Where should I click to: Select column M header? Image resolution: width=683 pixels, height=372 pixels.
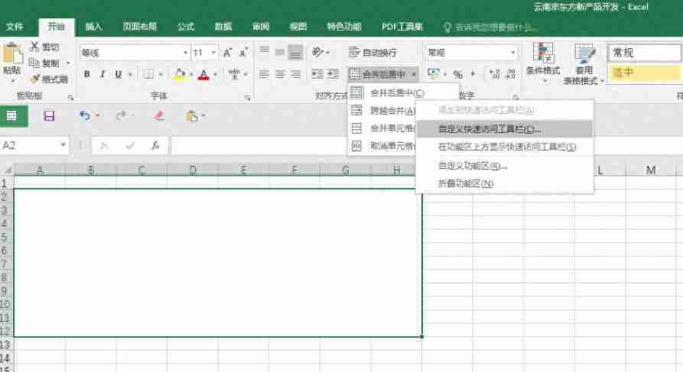(651, 170)
